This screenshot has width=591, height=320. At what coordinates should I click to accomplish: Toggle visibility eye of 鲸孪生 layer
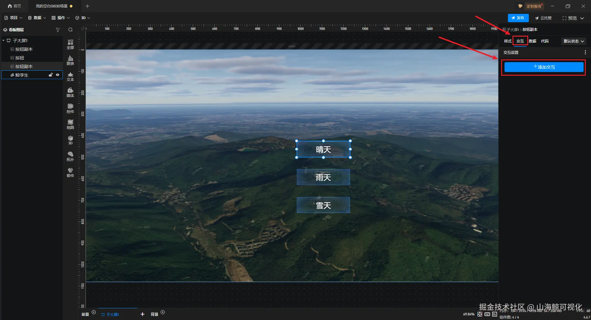pos(58,75)
